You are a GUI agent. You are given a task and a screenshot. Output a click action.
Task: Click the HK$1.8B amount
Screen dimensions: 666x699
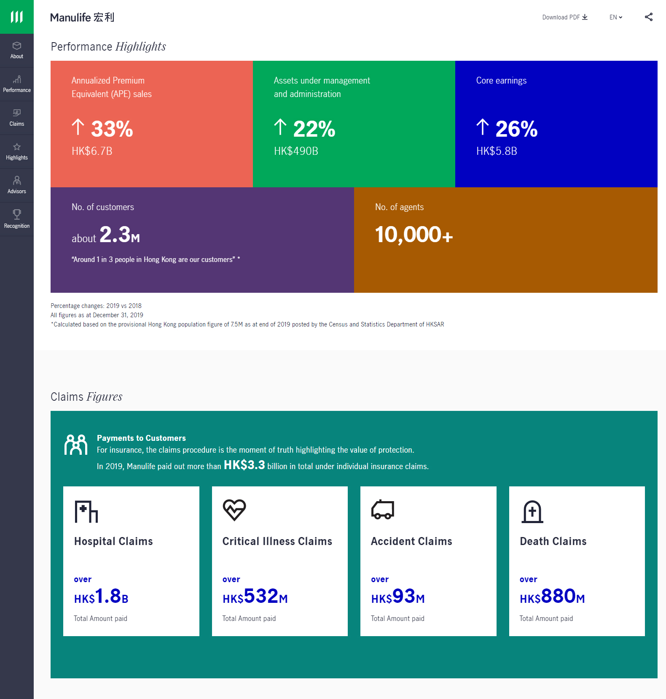tap(101, 596)
